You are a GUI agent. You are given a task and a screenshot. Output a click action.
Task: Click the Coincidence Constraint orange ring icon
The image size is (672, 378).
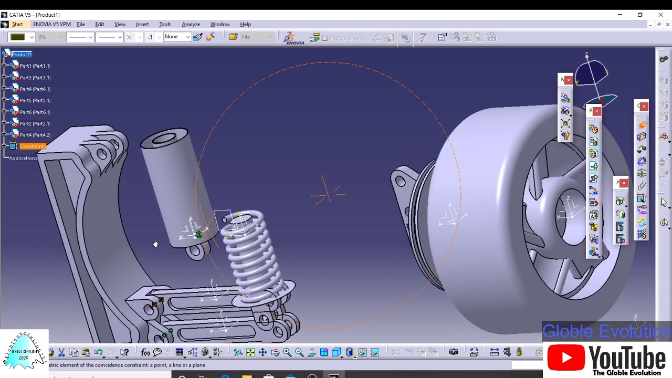coord(642,124)
